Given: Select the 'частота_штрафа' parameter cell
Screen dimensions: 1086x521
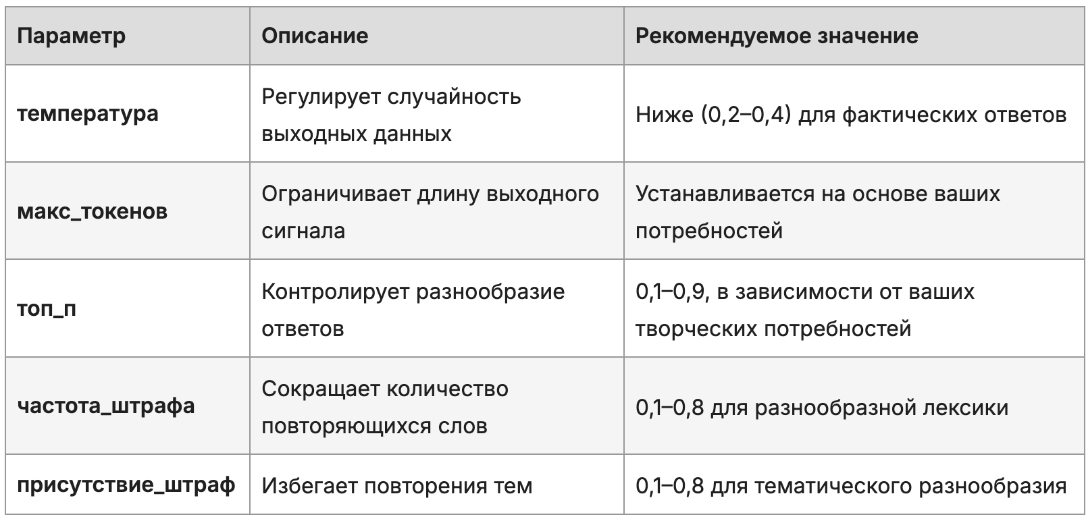Looking at the screenshot, I should [106, 406].
